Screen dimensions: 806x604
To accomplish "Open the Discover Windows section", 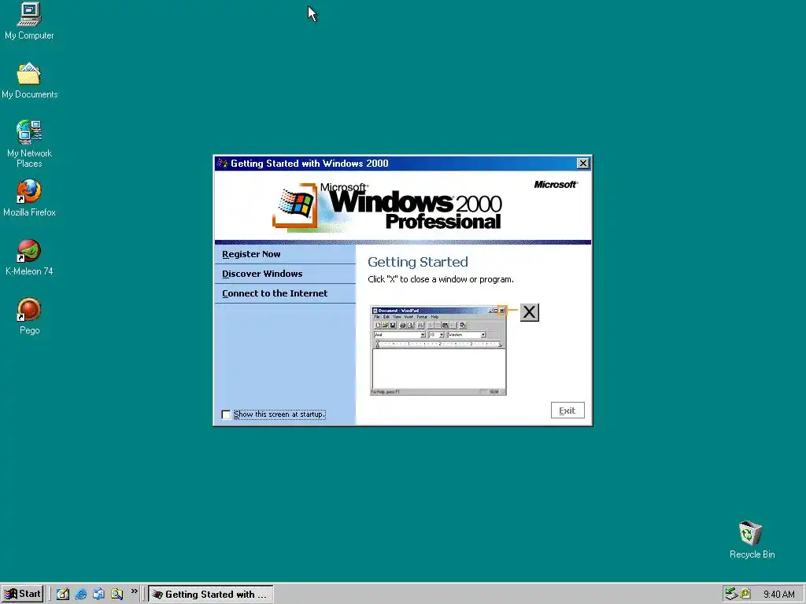I will pyautogui.click(x=285, y=274).
